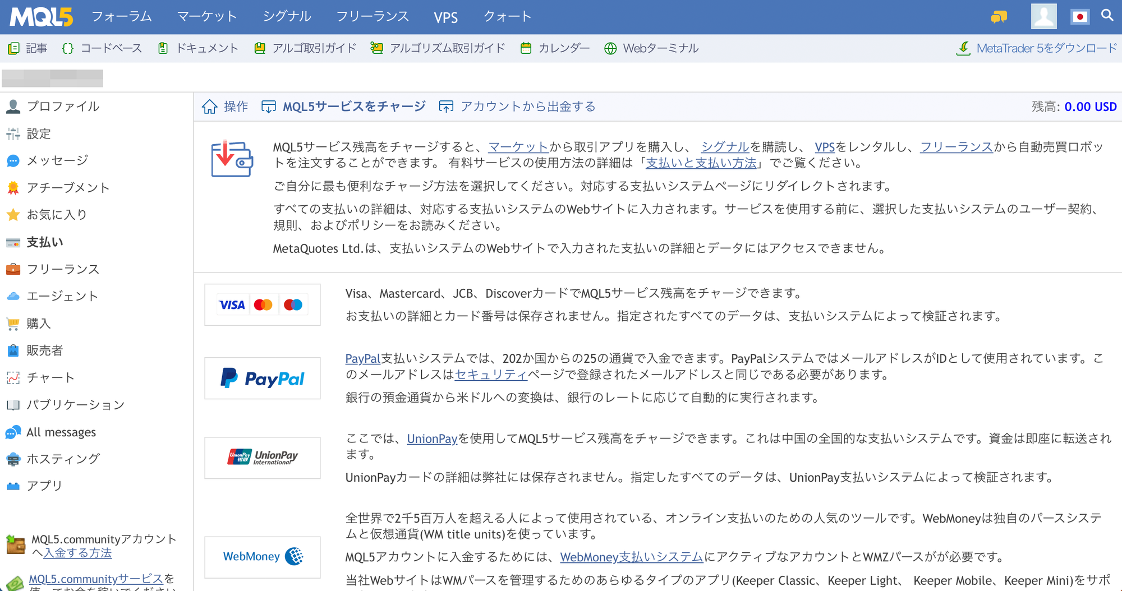Change language via Japan flag icon
This screenshot has width=1122, height=591.
point(1080,17)
